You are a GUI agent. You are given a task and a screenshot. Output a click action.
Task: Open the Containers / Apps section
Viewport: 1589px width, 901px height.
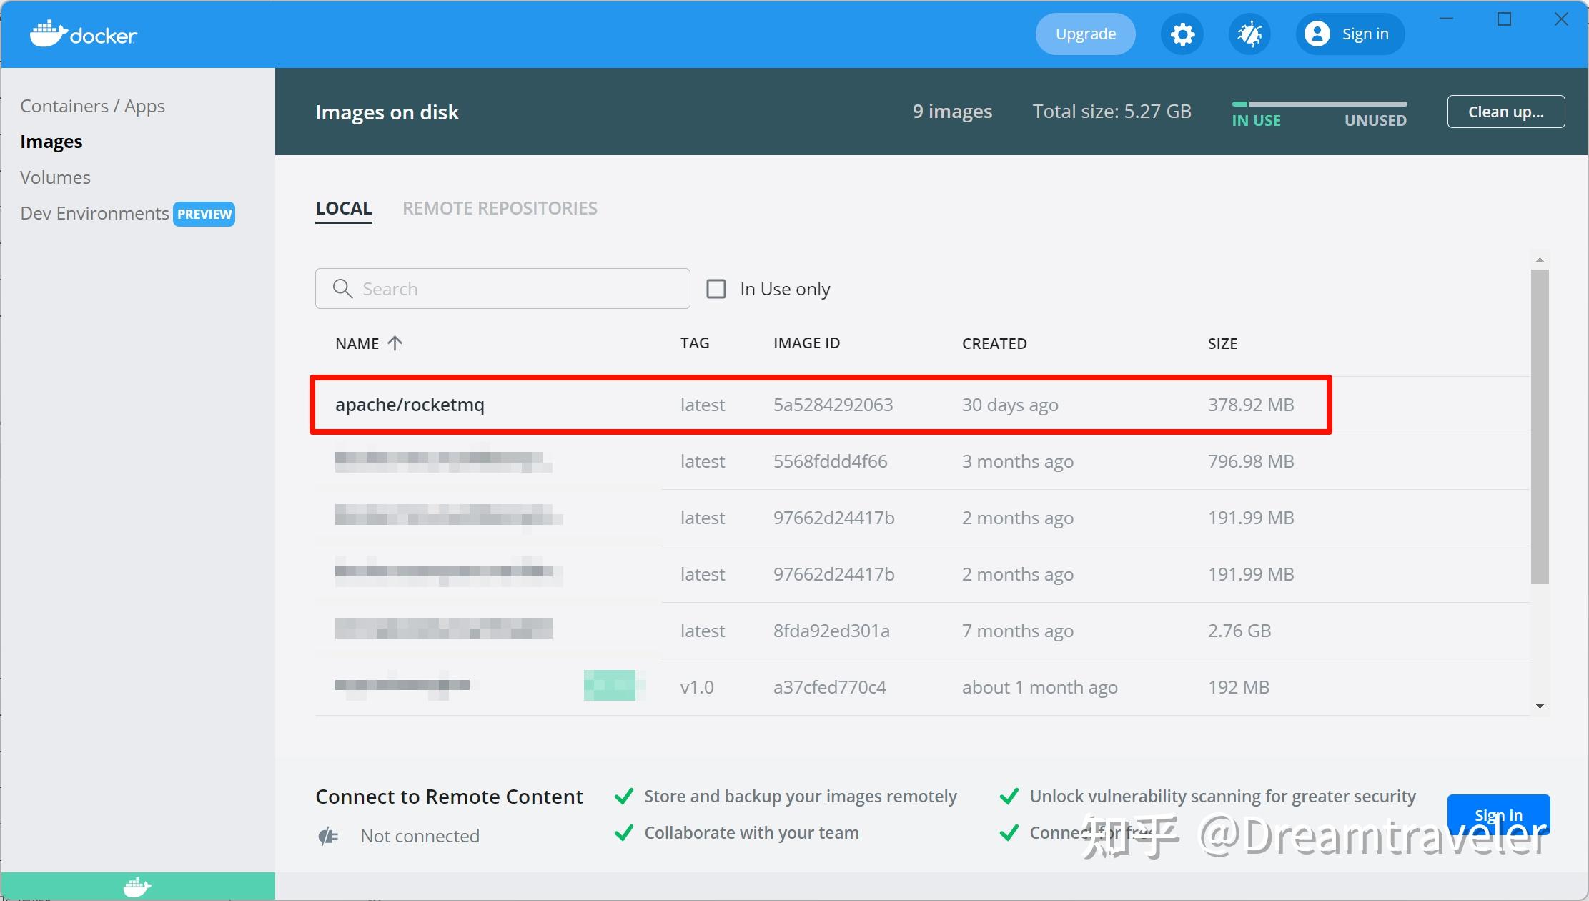pos(93,105)
